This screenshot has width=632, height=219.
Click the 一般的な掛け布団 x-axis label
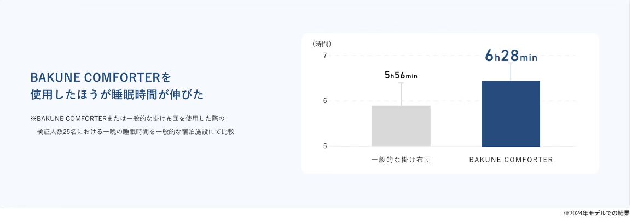click(x=401, y=160)
